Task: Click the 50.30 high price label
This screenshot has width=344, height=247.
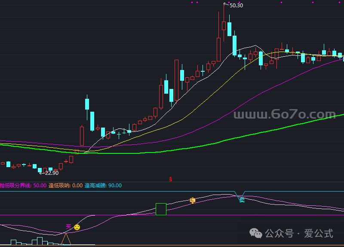Action: pos(236,6)
